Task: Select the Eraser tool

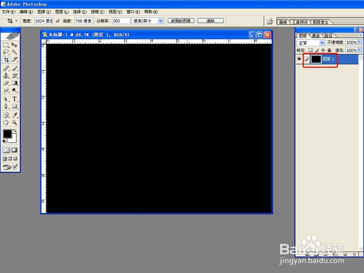Action: 6,83
